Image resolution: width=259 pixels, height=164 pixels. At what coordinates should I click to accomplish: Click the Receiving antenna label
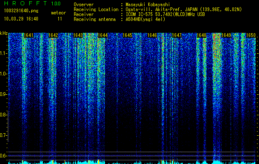click(95, 19)
